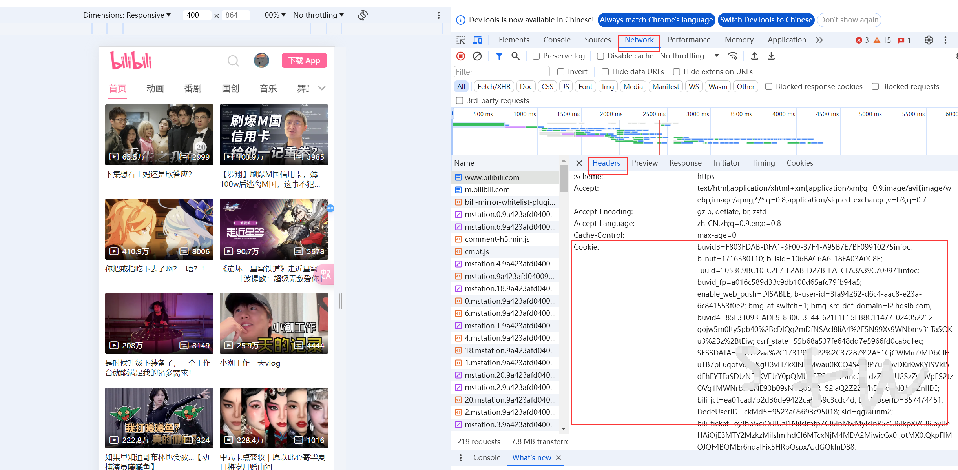Enable Preserve log checkbox

point(536,56)
